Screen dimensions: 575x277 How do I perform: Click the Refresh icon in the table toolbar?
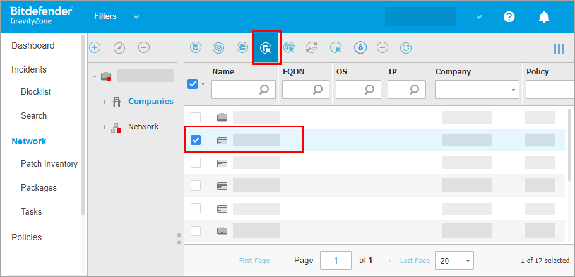coord(406,47)
